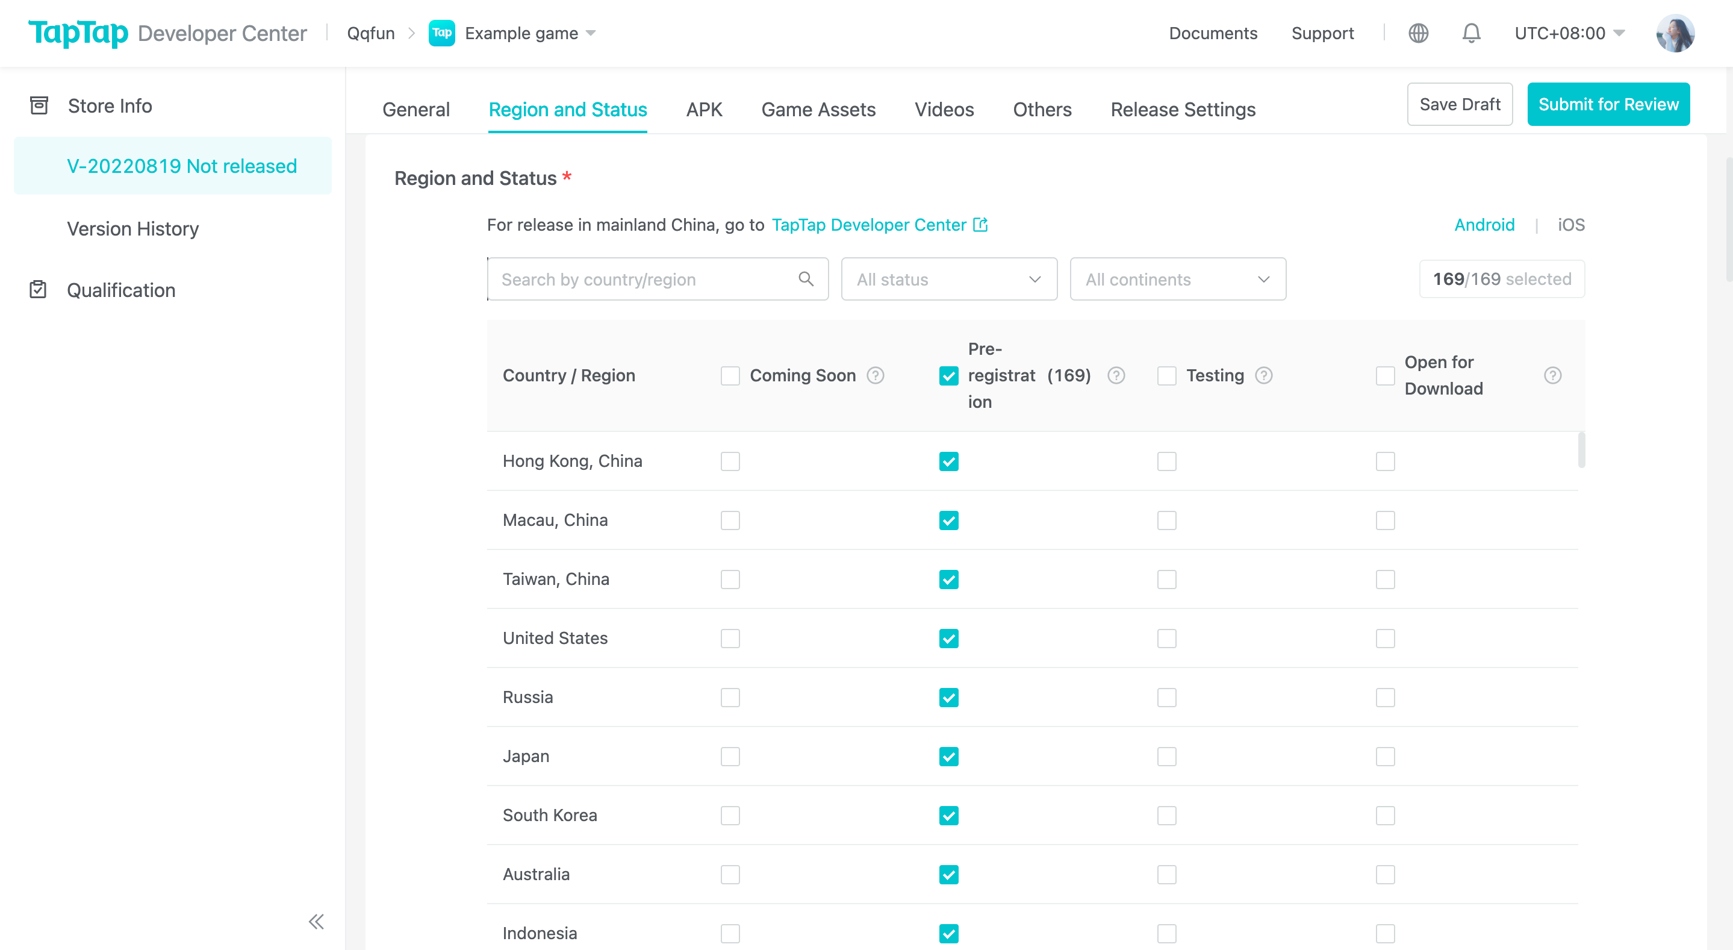Open the notifications bell

pyautogui.click(x=1471, y=33)
